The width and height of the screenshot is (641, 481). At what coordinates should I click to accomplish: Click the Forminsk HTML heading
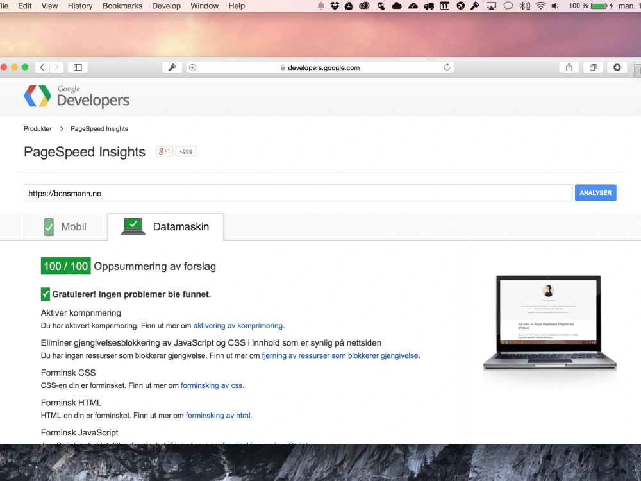tap(71, 403)
